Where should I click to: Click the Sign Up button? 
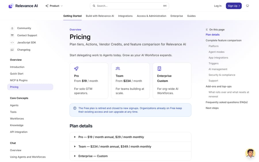pos(234,6)
